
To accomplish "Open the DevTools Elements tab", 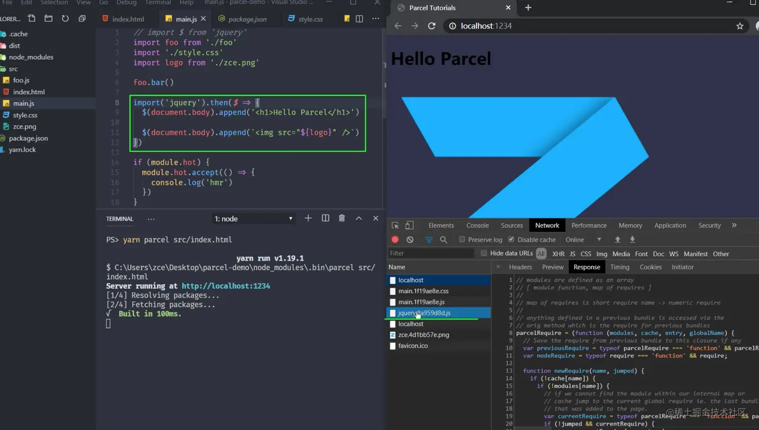I will (441, 226).
